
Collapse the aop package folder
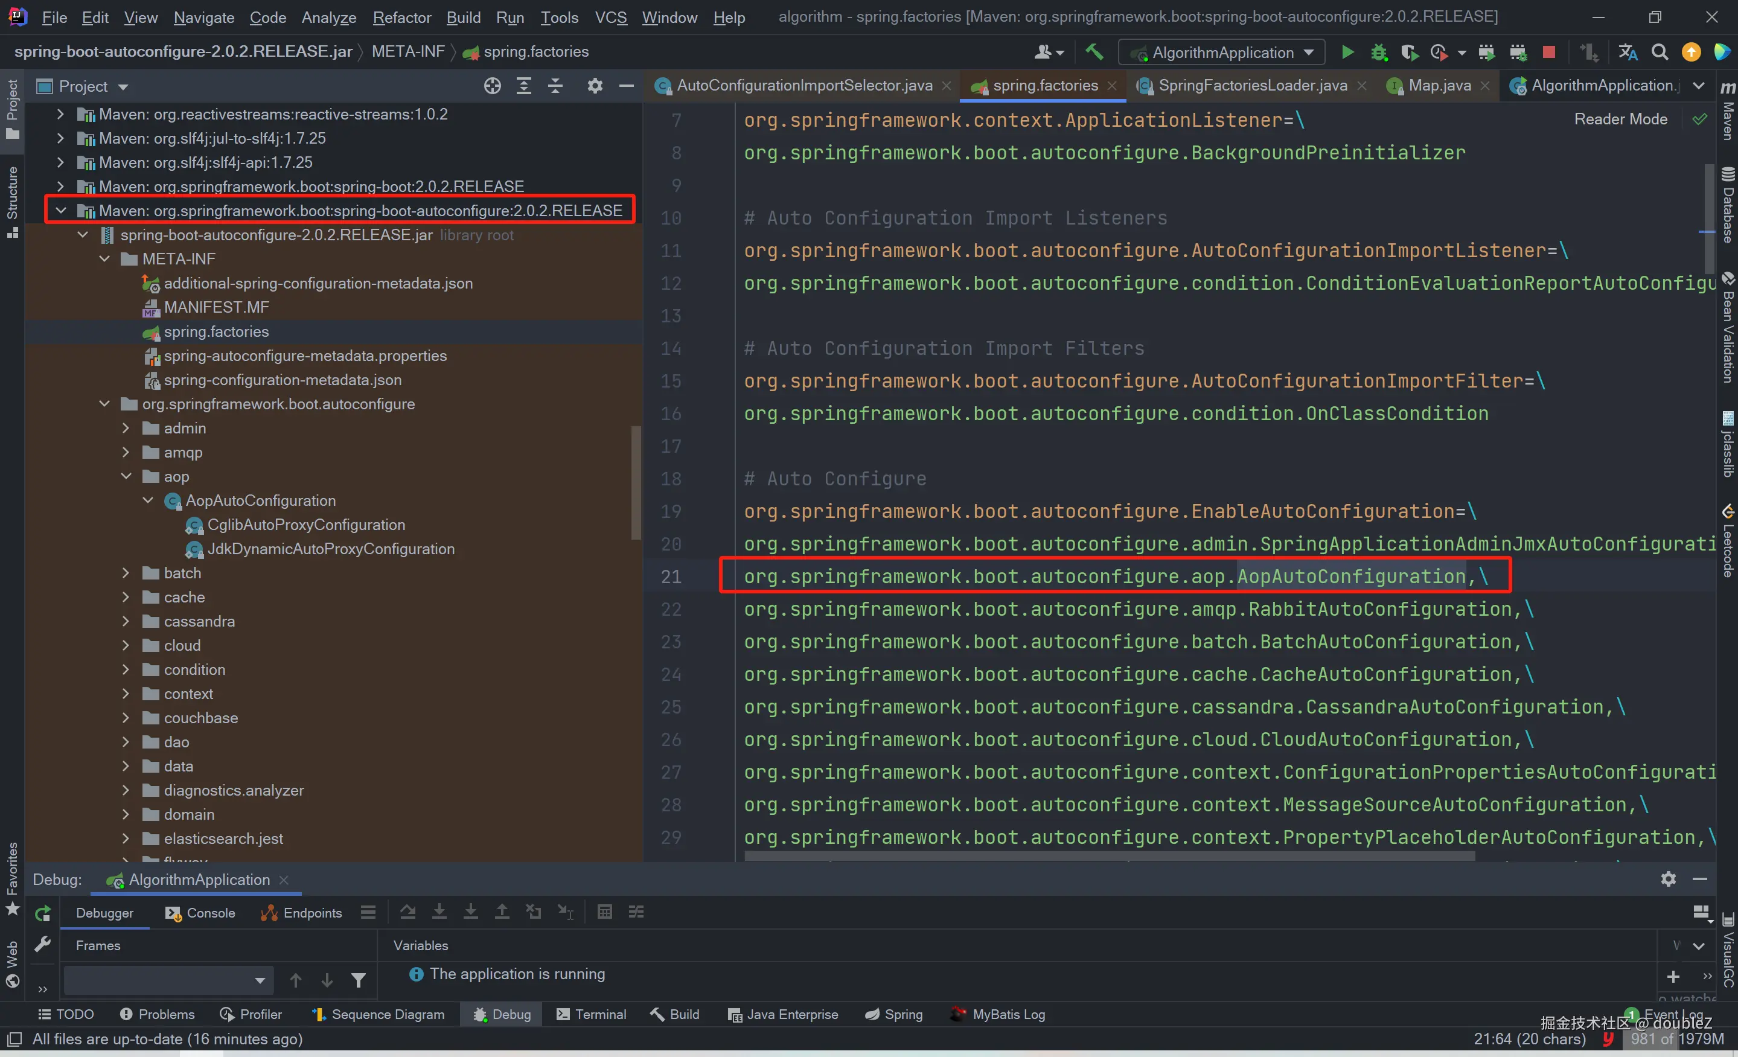click(x=126, y=477)
